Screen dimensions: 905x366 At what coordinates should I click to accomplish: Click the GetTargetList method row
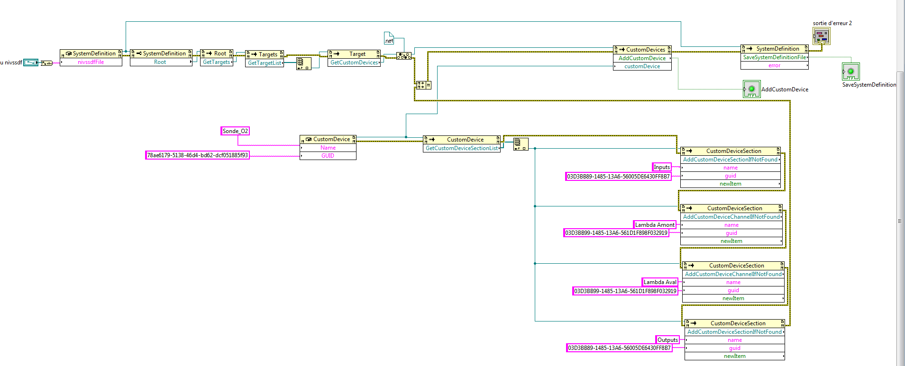pos(265,63)
